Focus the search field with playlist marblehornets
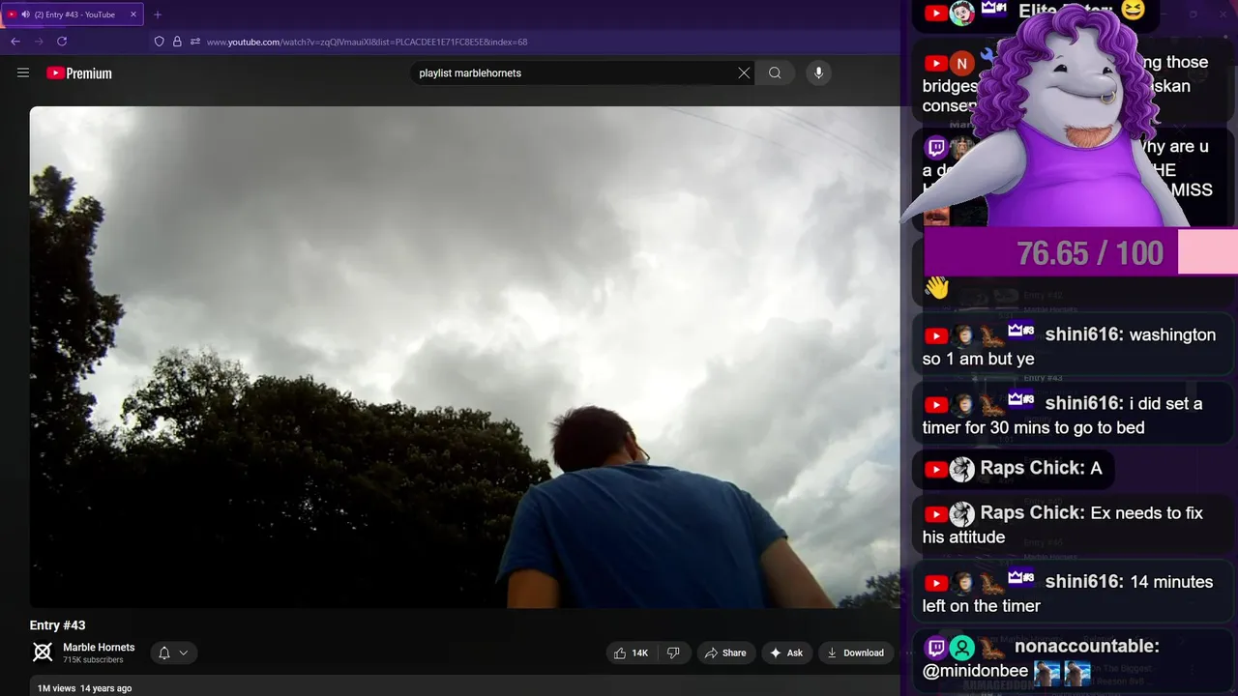The image size is (1238, 696). [x=575, y=72]
